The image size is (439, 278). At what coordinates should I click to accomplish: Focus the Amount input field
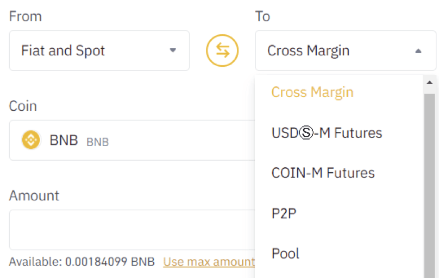pyautogui.click(x=132, y=230)
